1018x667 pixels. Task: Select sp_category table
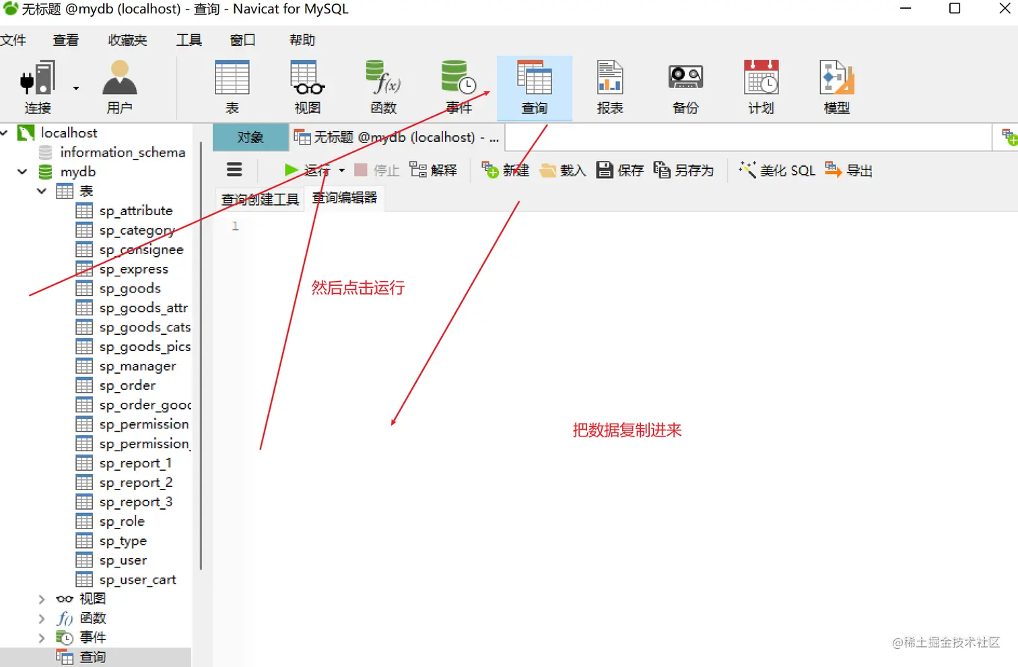pyautogui.click(x=137, y=231)
